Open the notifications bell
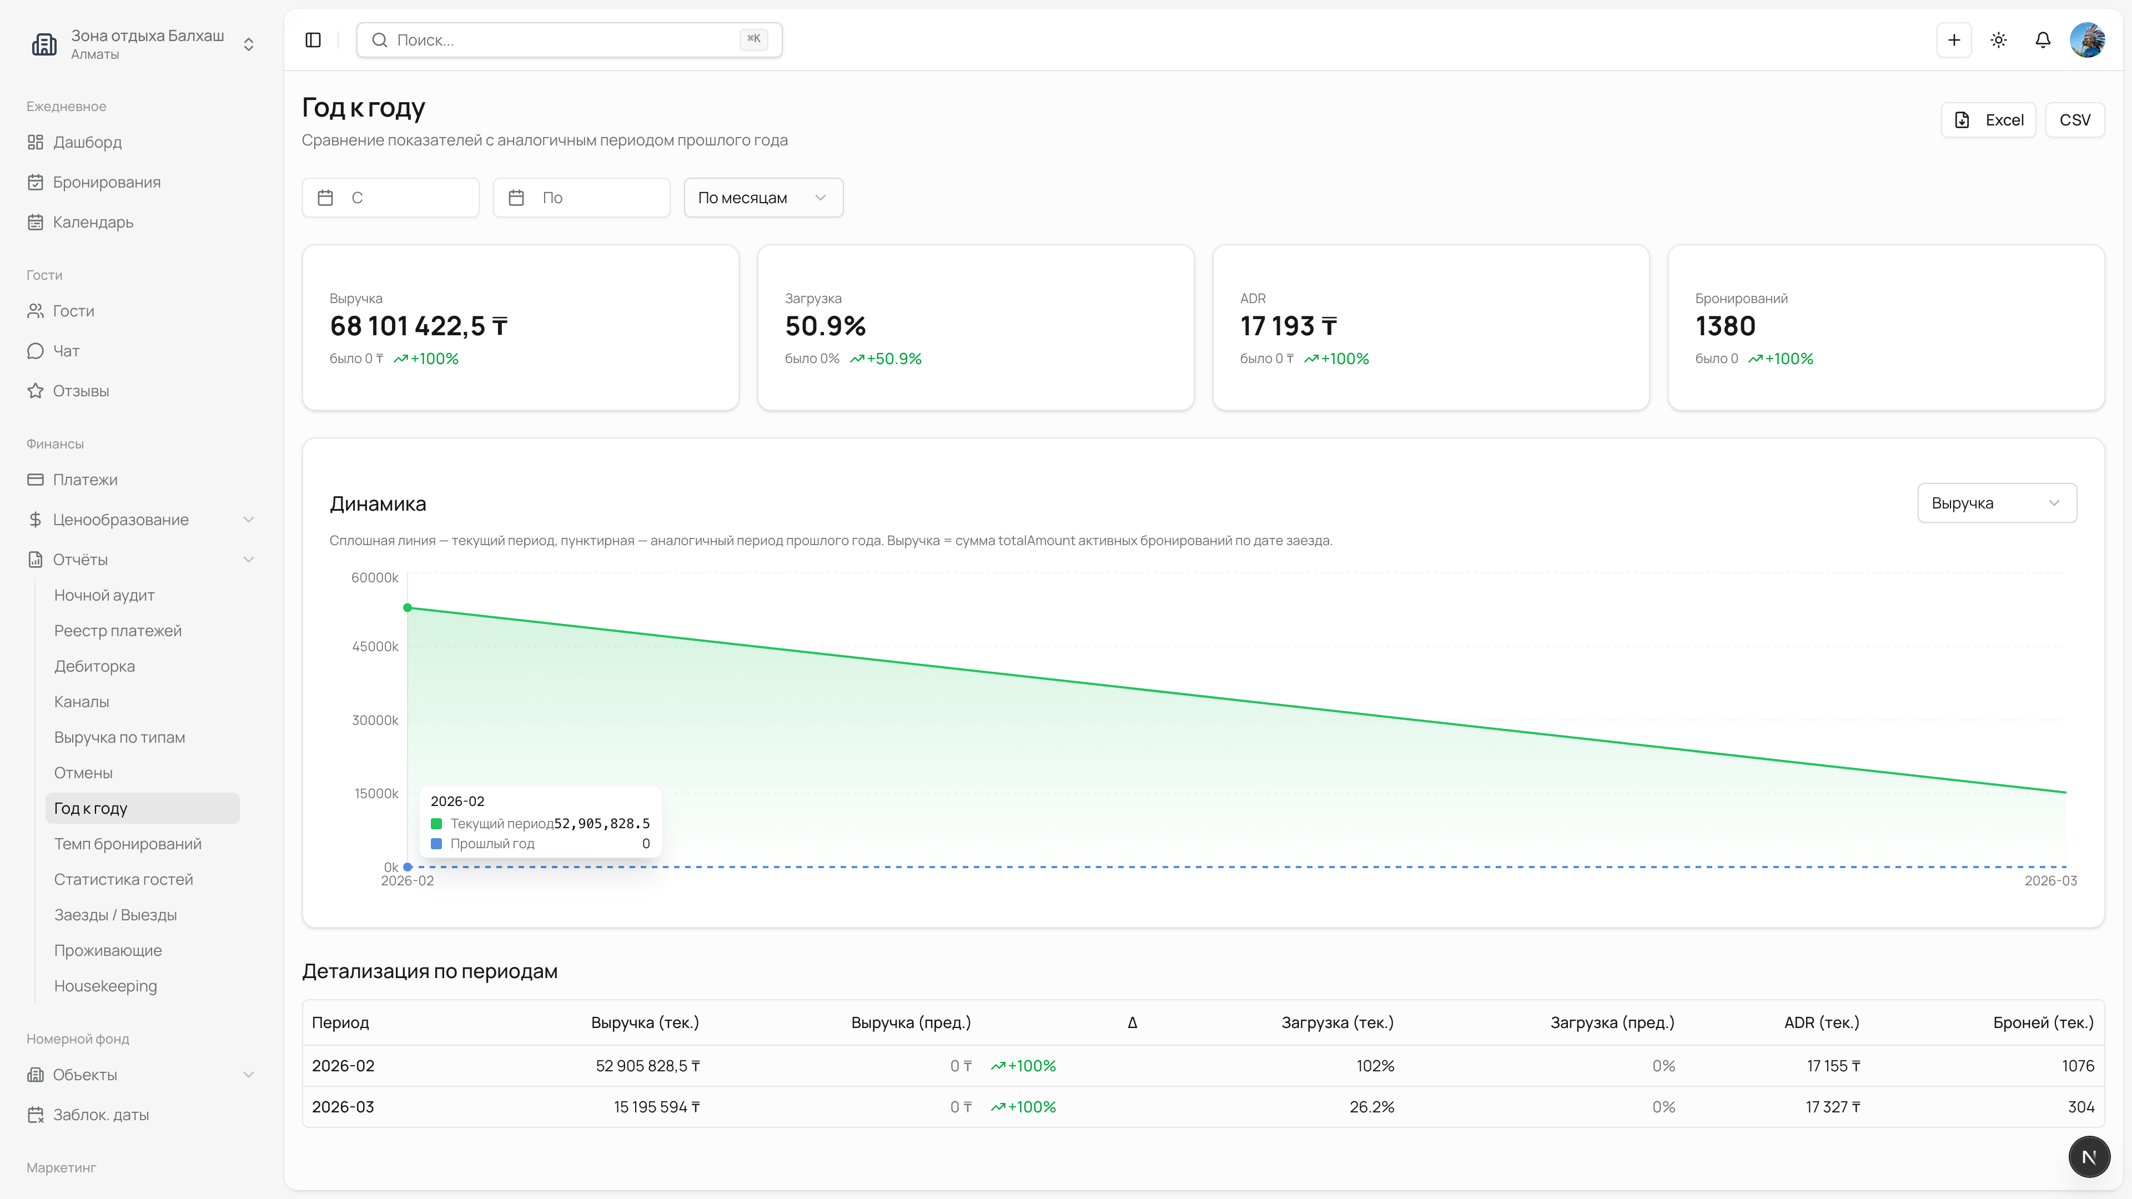The image size is (2132, 1199). [x=2043, y=40]
